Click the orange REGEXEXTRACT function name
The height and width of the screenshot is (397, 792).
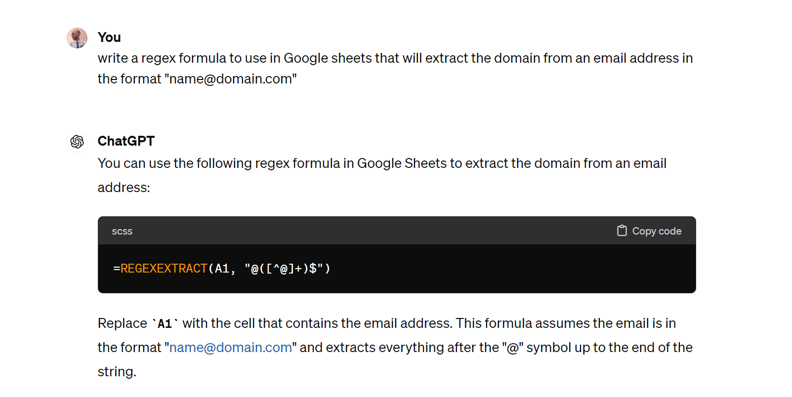164,269
